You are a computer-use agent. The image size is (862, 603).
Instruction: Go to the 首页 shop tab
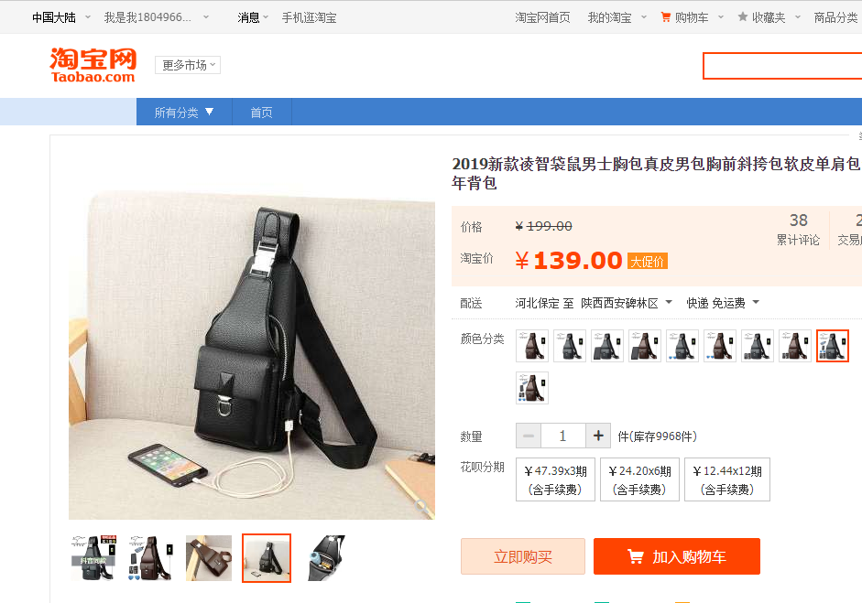(x=262, y=112)
